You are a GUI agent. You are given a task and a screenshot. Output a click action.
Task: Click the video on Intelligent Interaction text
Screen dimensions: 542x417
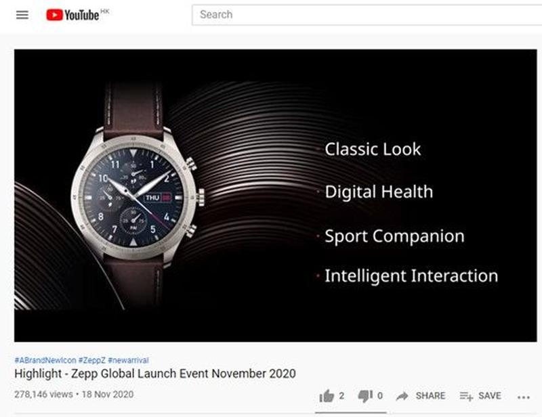point(411,276)
